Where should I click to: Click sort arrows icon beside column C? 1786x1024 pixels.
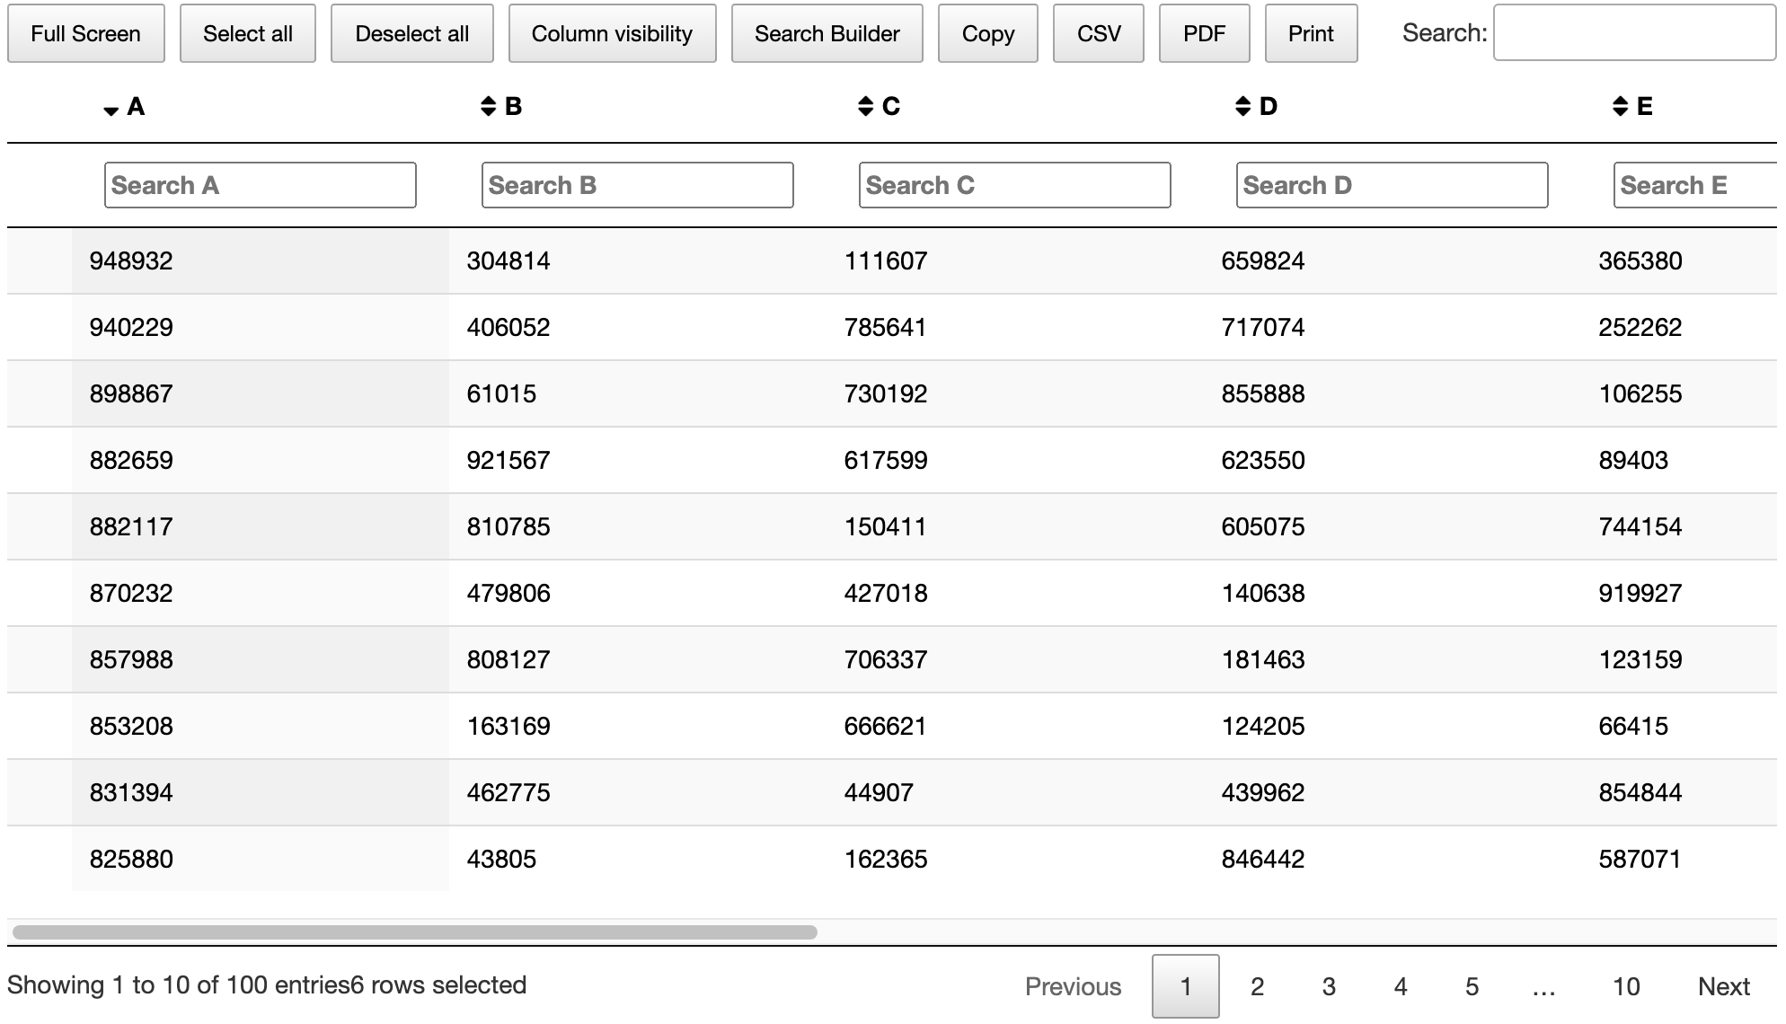click(x=865, y=107)
